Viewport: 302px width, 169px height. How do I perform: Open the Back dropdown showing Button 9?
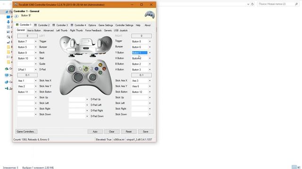coord(27,53)
